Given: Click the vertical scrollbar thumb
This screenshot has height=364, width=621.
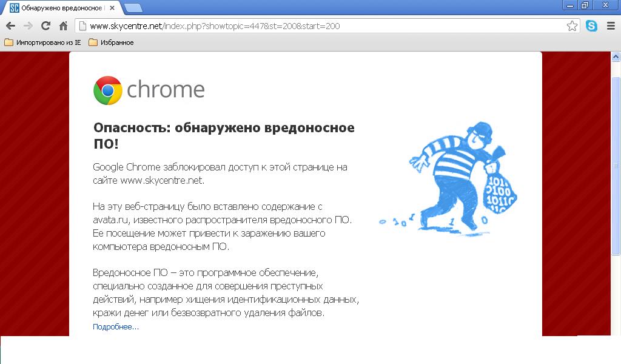Looking at the screenshot, I should 616,166.
